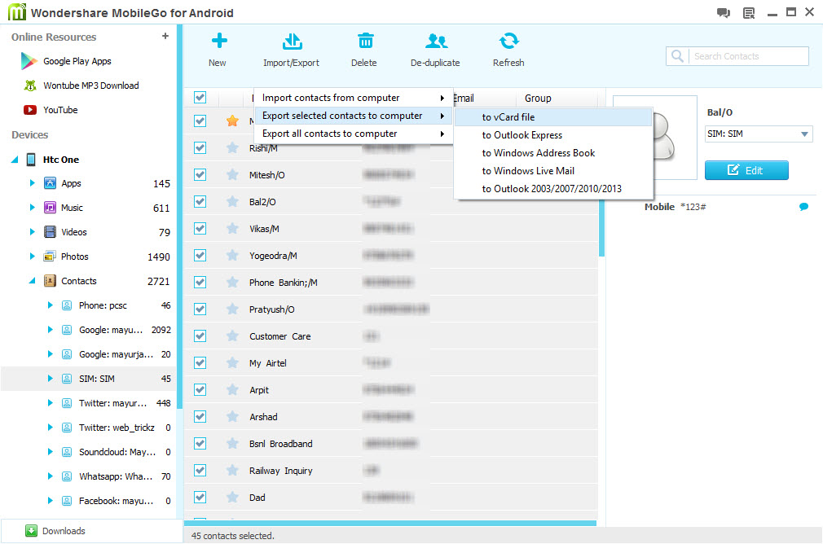Export to Outlook 2003/2007/2010/2013
The height and width of the screenshot is (544, 823).
(553, 189)
